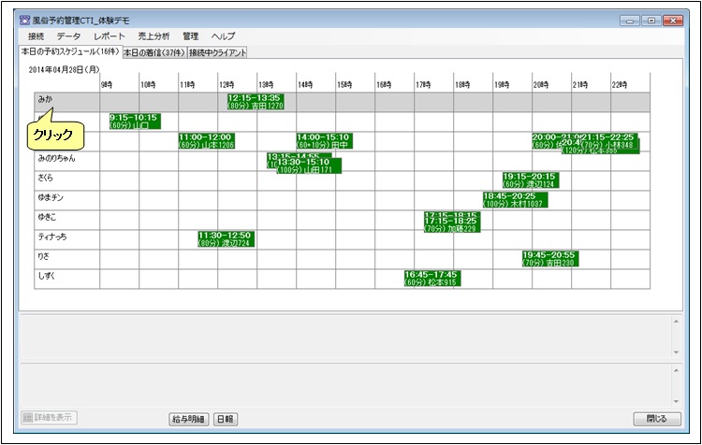Open the レポート menu
Viewport: 702px width, 445px height.
(x=109, y=36)
